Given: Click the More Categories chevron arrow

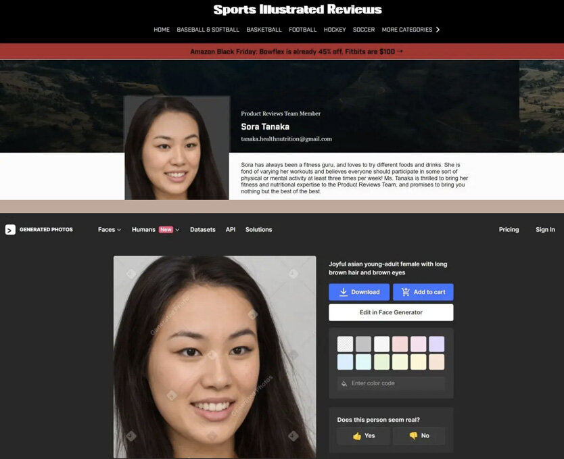Looking at the screenshot, I should (x=438, y=30).
